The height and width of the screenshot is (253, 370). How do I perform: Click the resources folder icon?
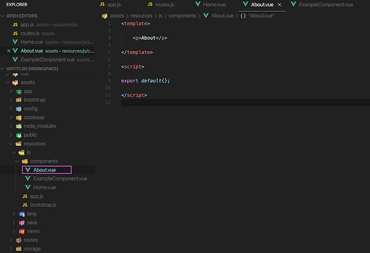point(18,143)
